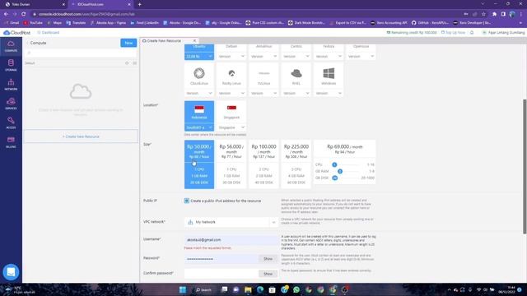Open the Windows Start menu
This screenshot has height=296, width=527.
click(183, 289)
